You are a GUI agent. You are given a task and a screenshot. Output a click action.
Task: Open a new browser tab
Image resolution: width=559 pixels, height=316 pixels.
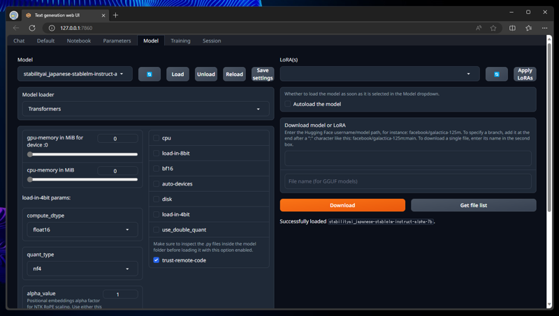click(x=115, y=15)
